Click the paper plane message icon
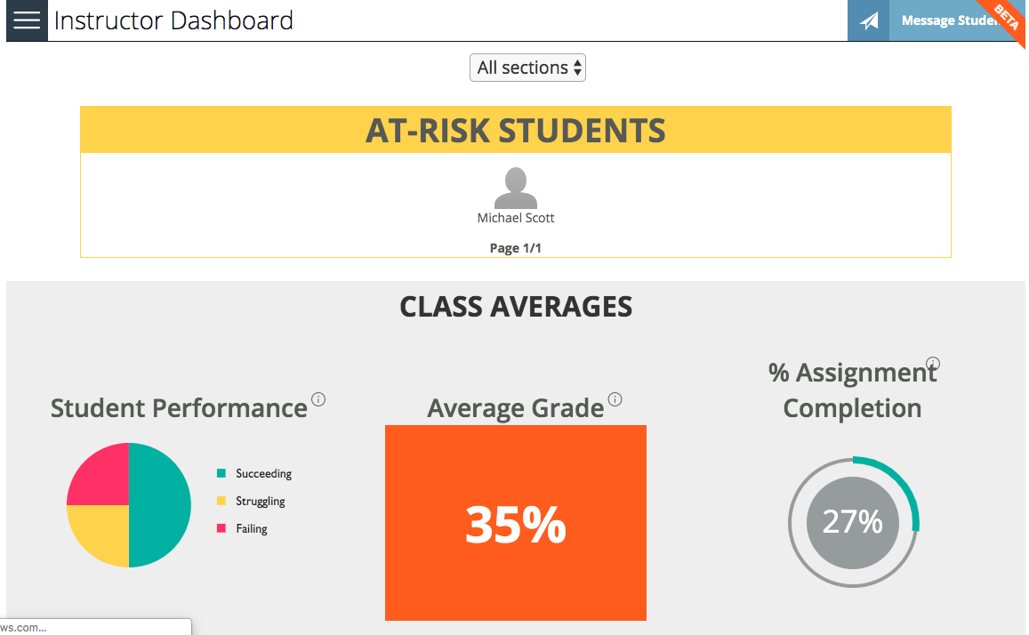 869,21
